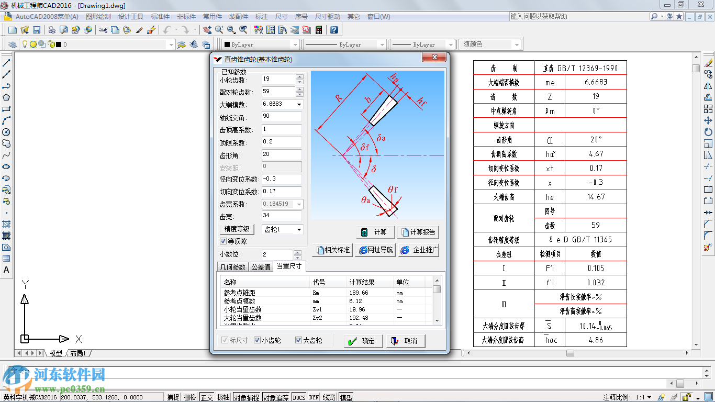
Task: Select the Polygon draw tool
Action: [6, 97]
